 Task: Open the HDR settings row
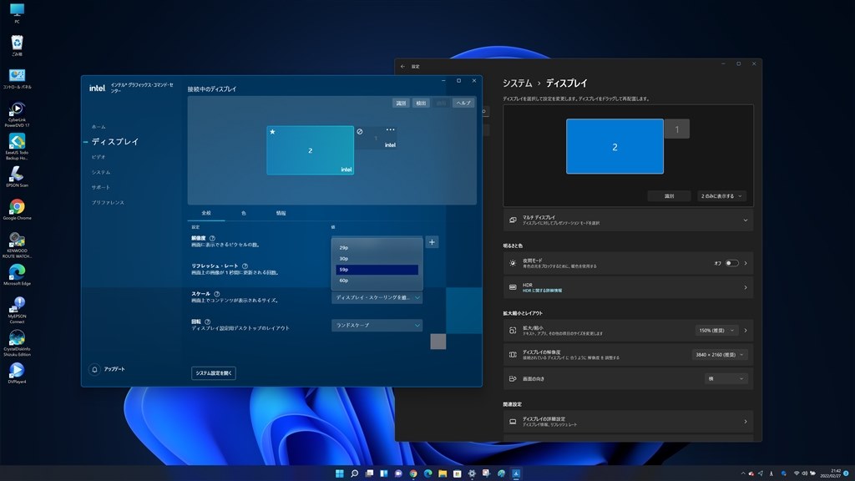pos(628,287)
